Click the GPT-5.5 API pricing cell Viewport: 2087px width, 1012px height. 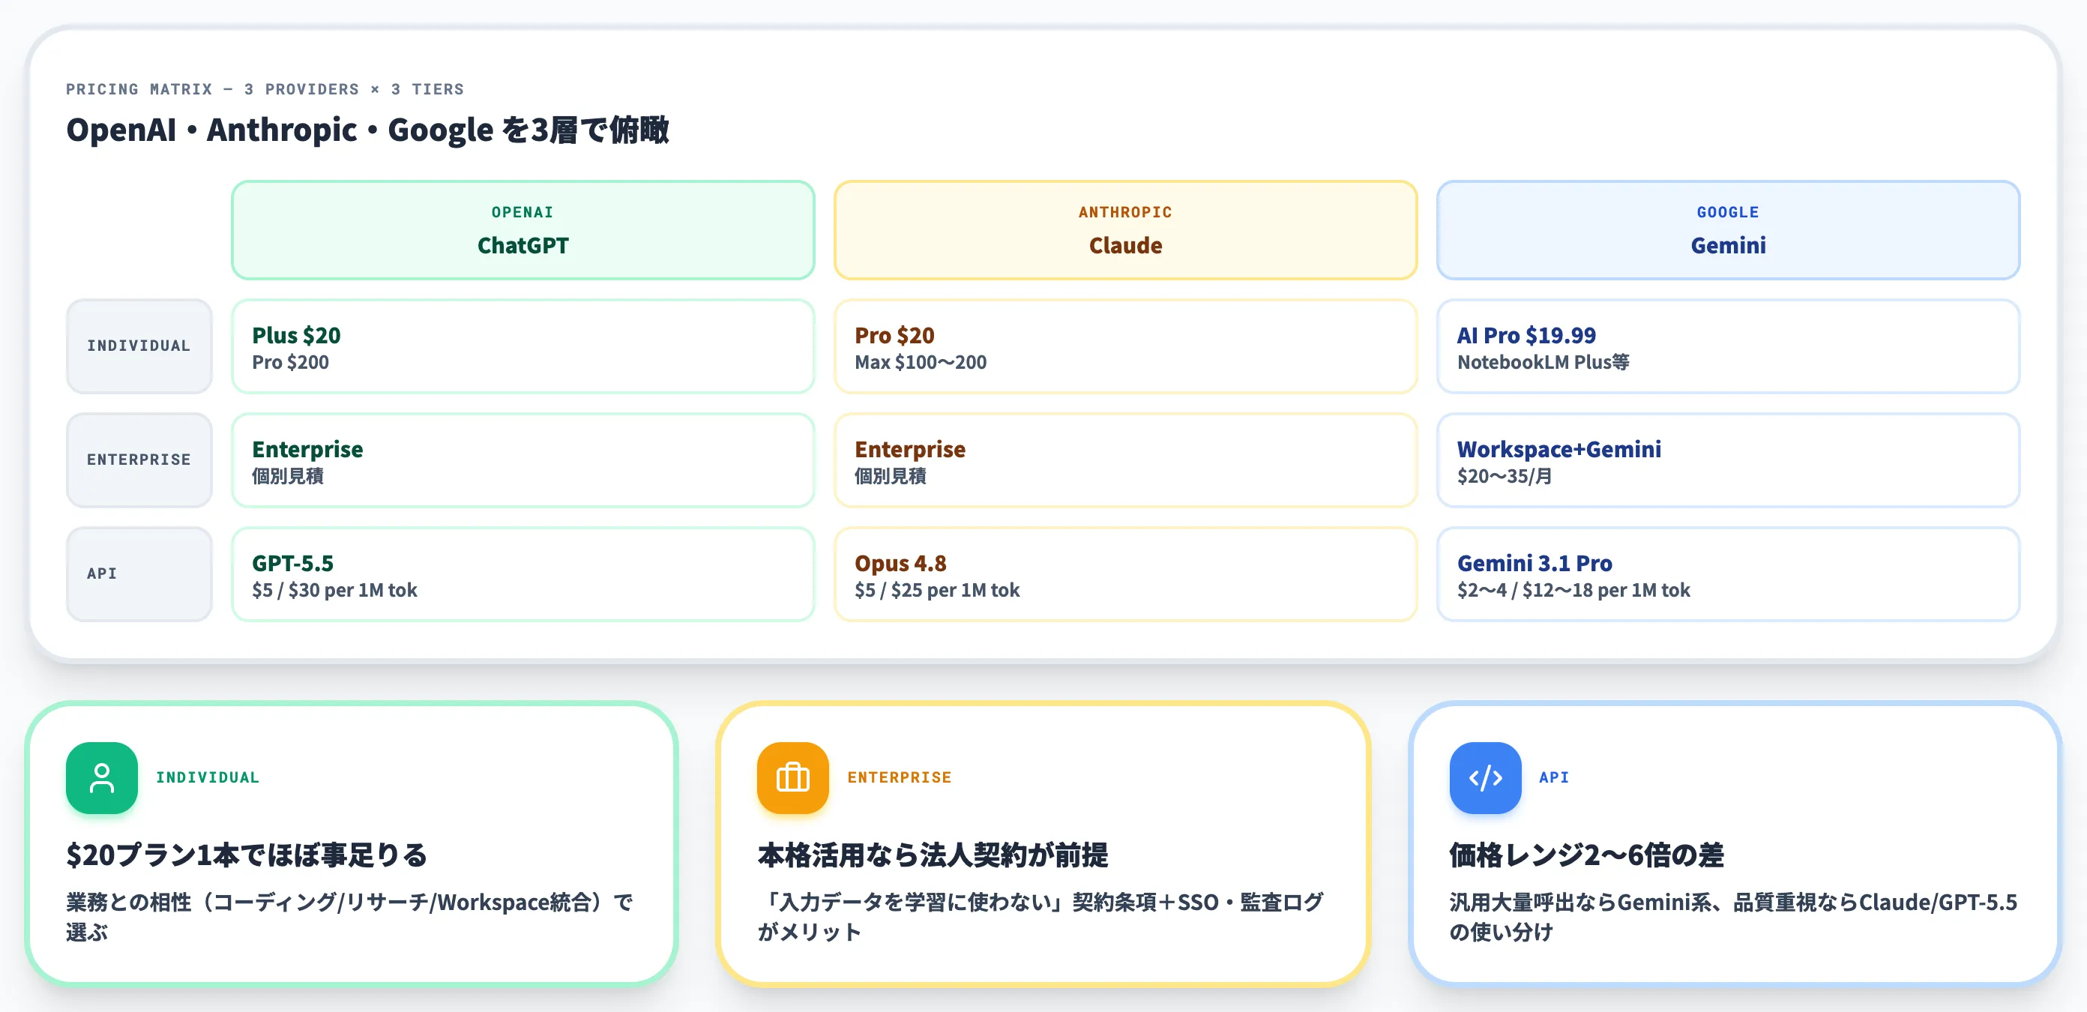tap(522, 573)
